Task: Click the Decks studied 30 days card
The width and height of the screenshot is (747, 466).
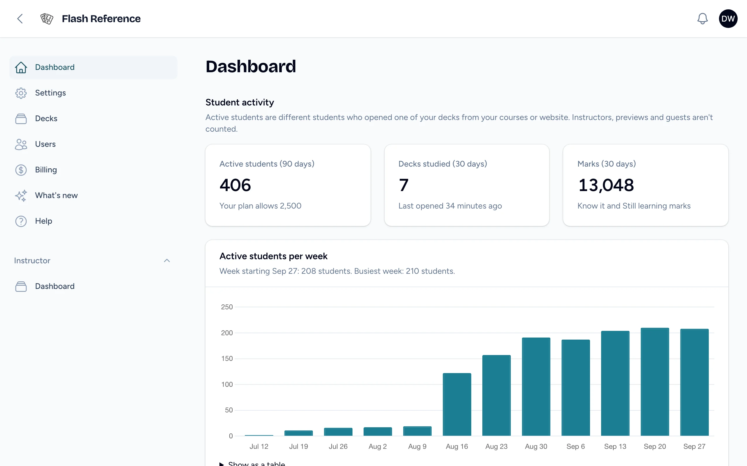Action: click(x=467, y=185)
